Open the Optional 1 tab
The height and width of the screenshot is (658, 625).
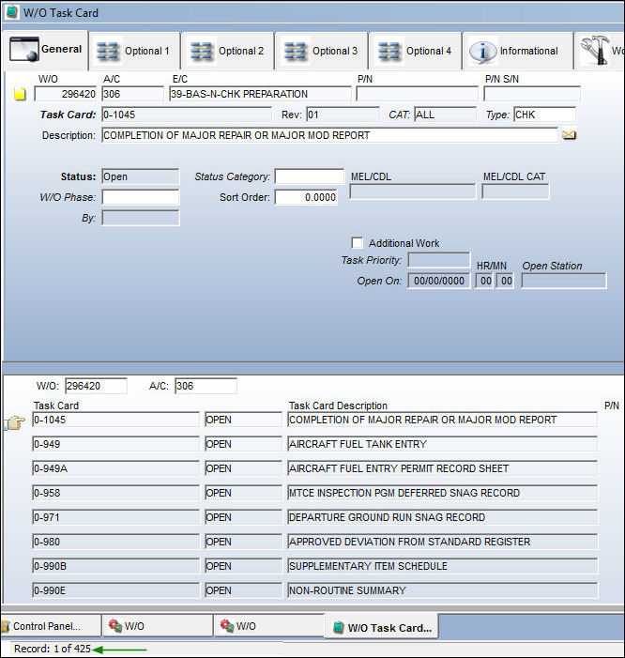click(x=134, y=52)
